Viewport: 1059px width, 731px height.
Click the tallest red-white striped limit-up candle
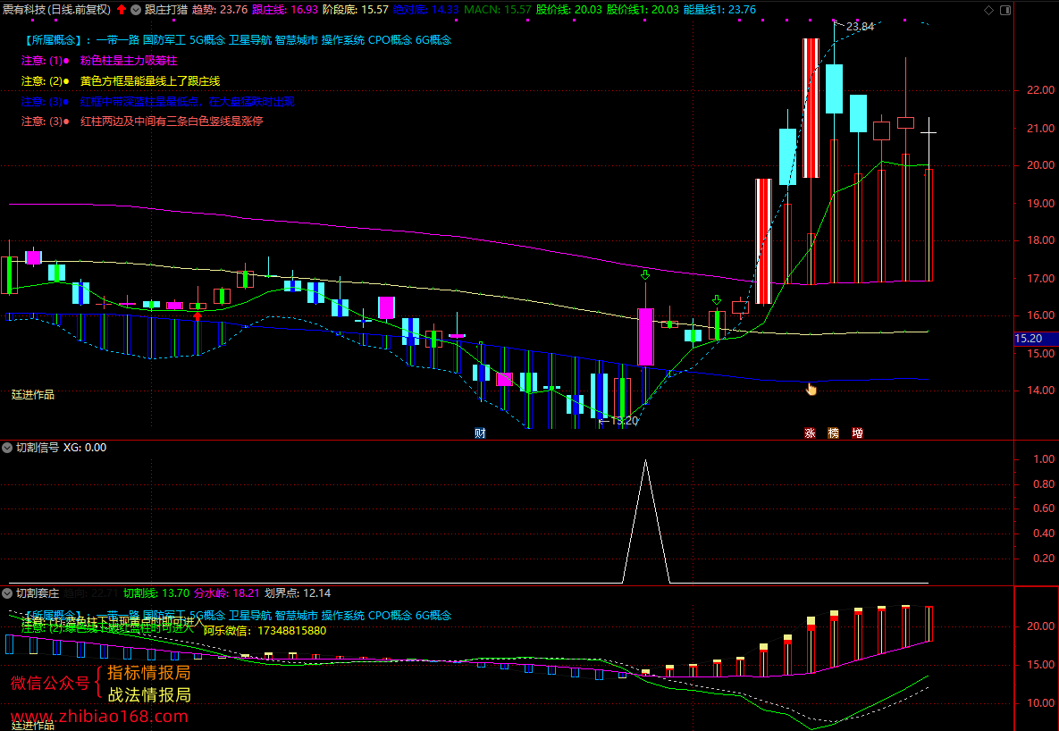(811, 108)
